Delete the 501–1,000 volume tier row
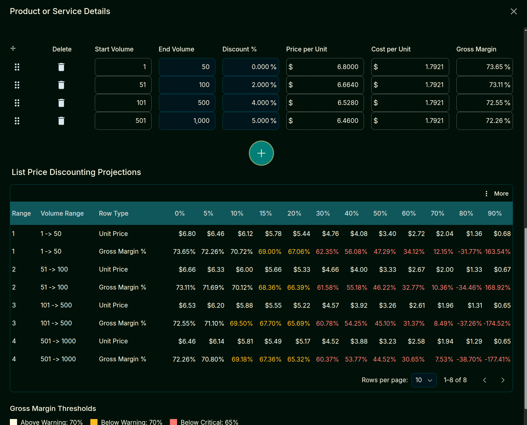This screenshot has height=425, width=527. pos(61,121)
